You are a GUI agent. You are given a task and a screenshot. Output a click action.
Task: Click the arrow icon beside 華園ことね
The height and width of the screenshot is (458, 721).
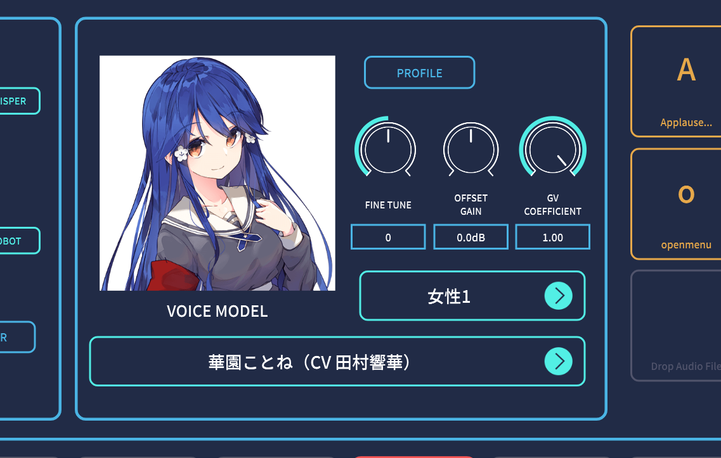tap(558, 361)
